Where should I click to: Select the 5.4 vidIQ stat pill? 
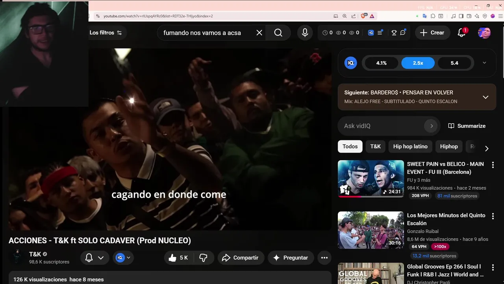[454, 63]
